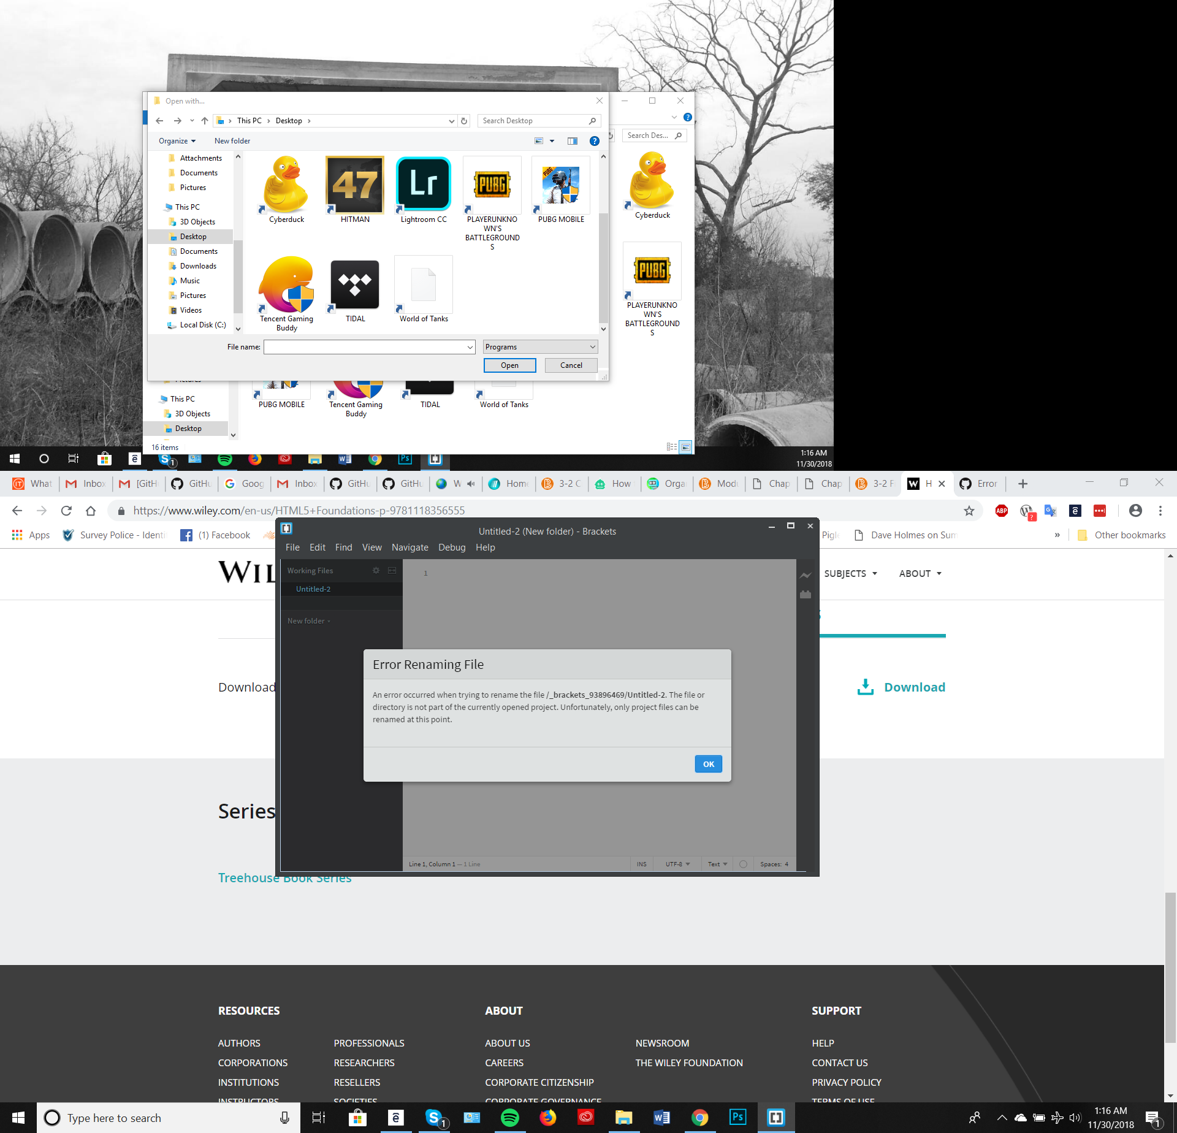This screenshot has height=1133, width=1177.
Task: Open the Working Files settings gear in Brackets
Action: click(376, 570)
